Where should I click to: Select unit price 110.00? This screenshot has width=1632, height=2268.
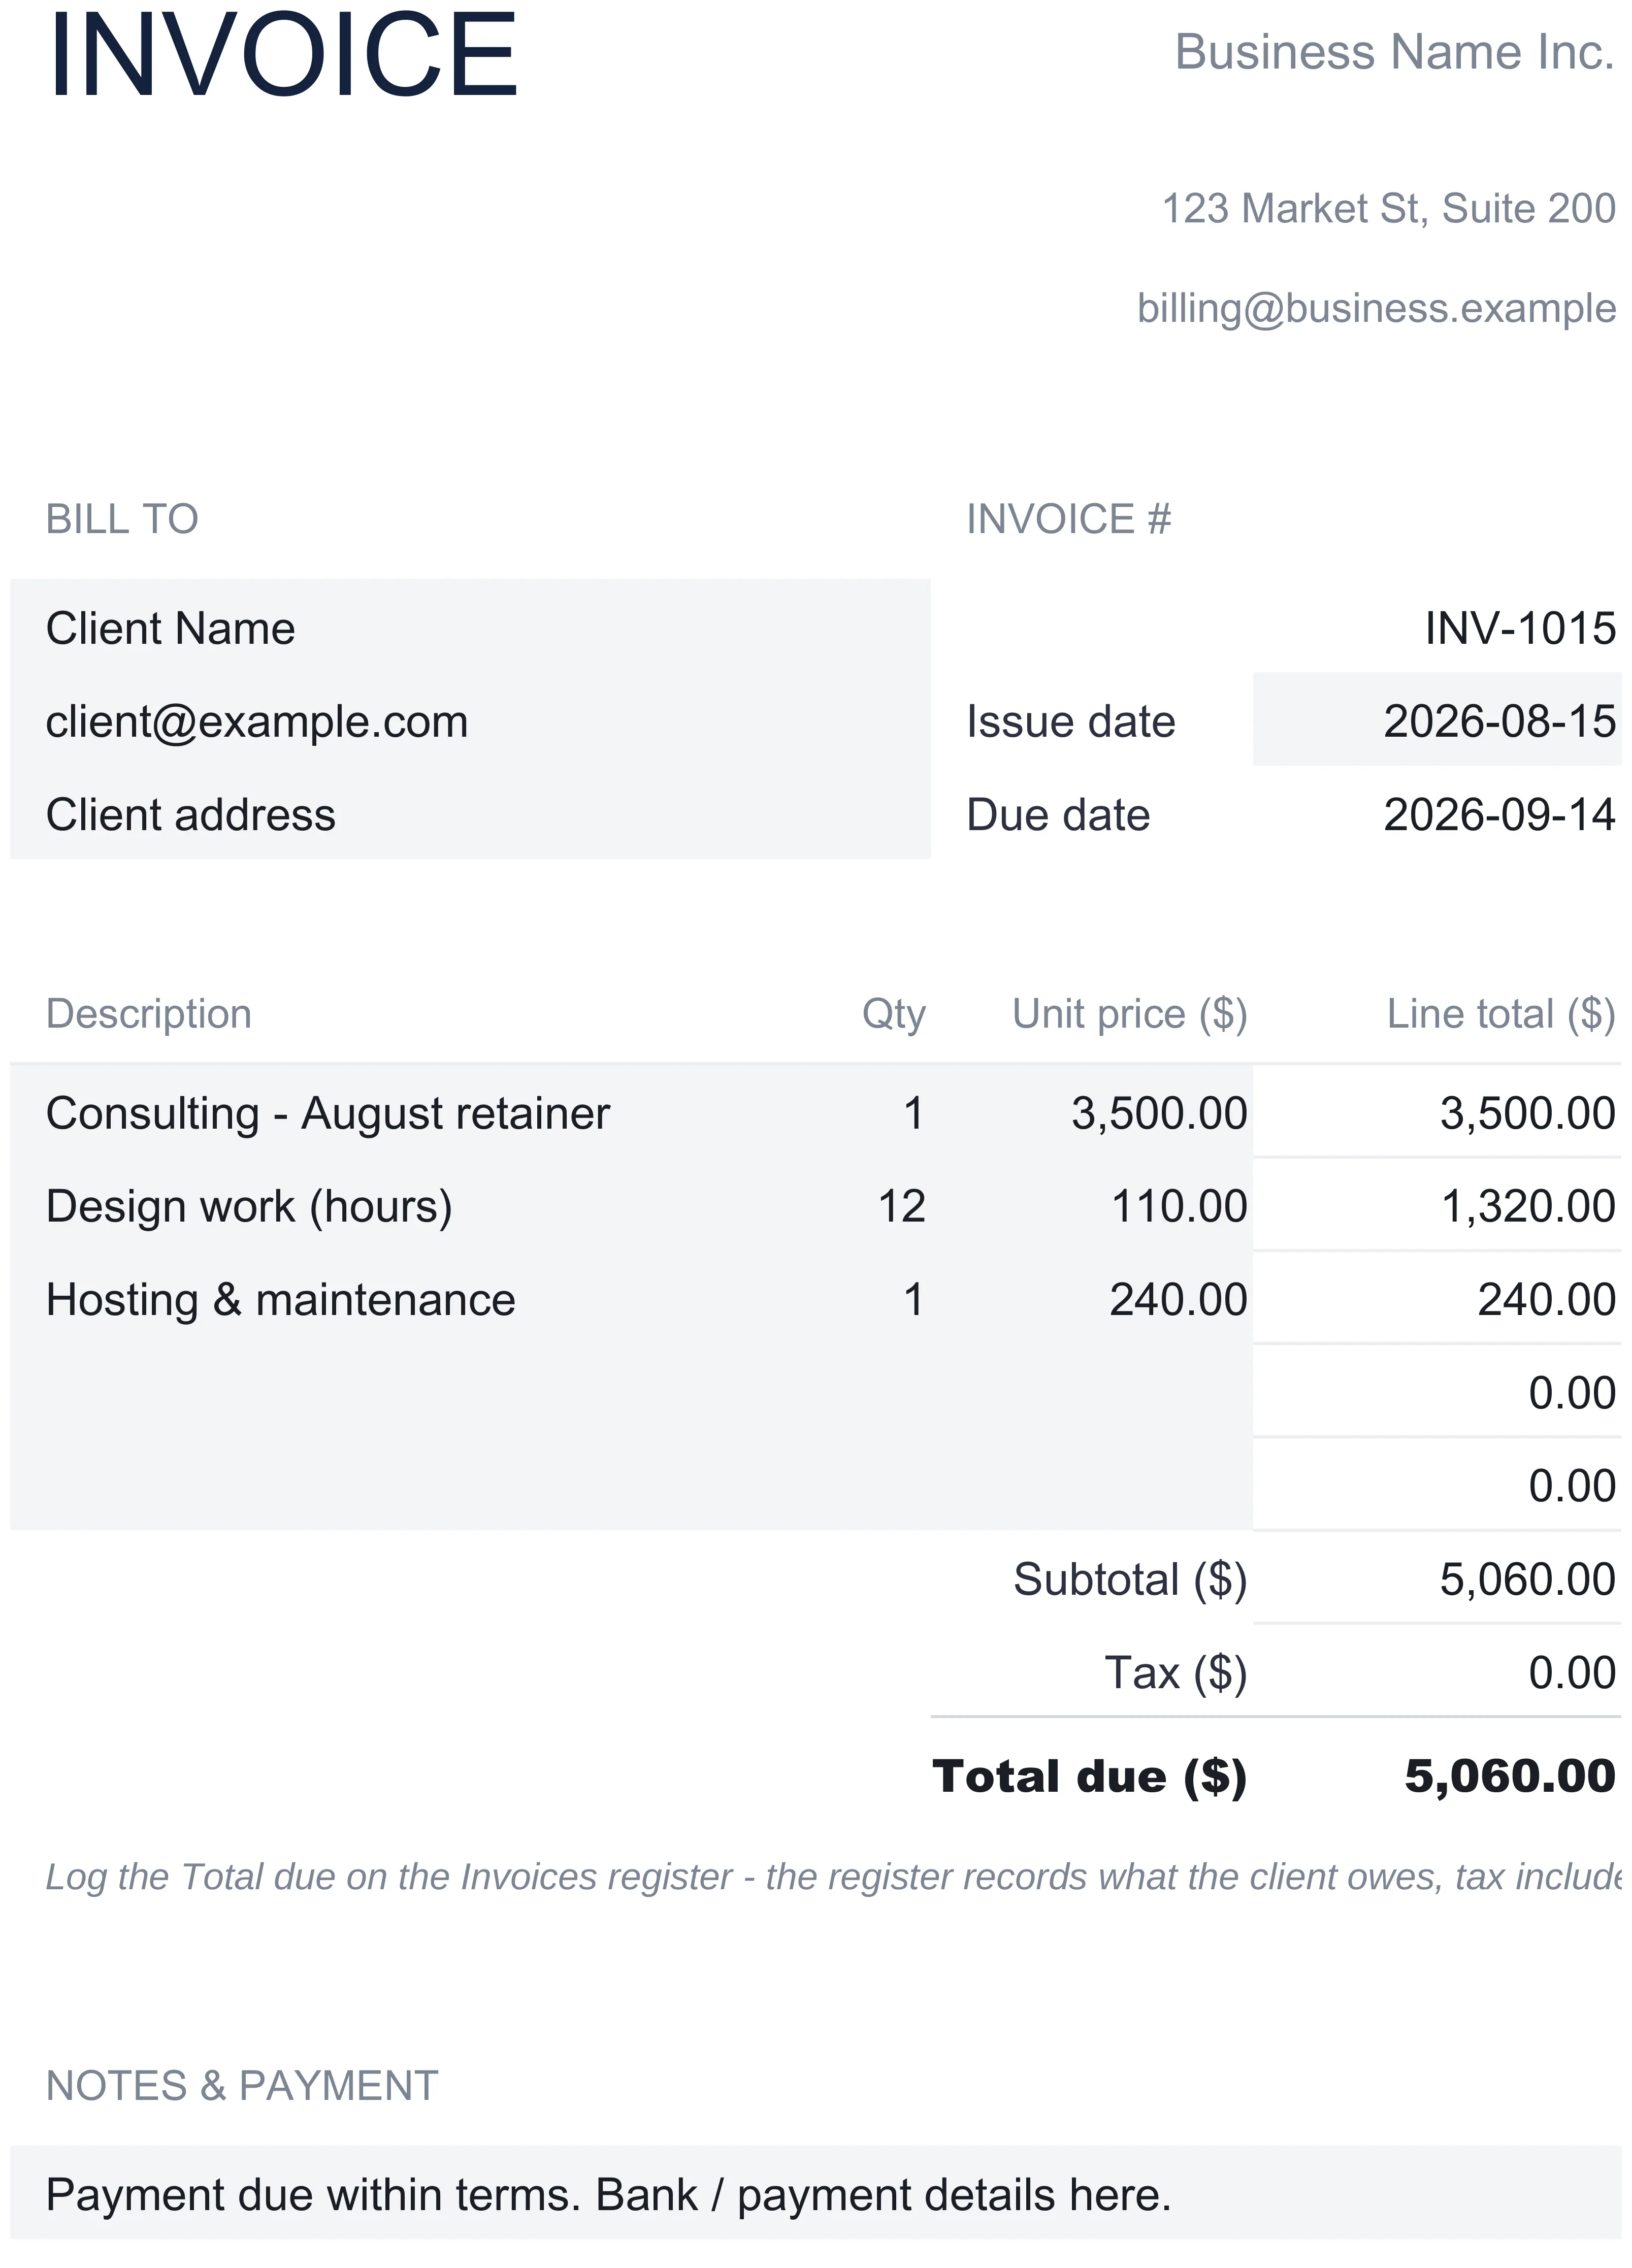(1179, 1206)
